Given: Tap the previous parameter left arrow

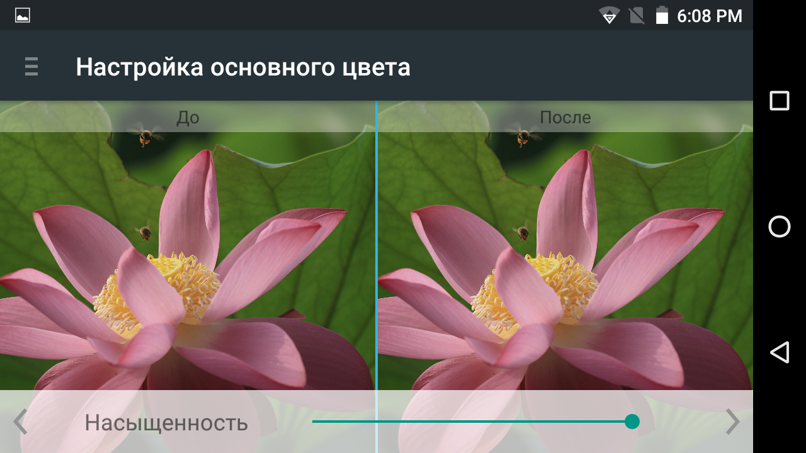Looking at the screenshot, I should (20, 422).
